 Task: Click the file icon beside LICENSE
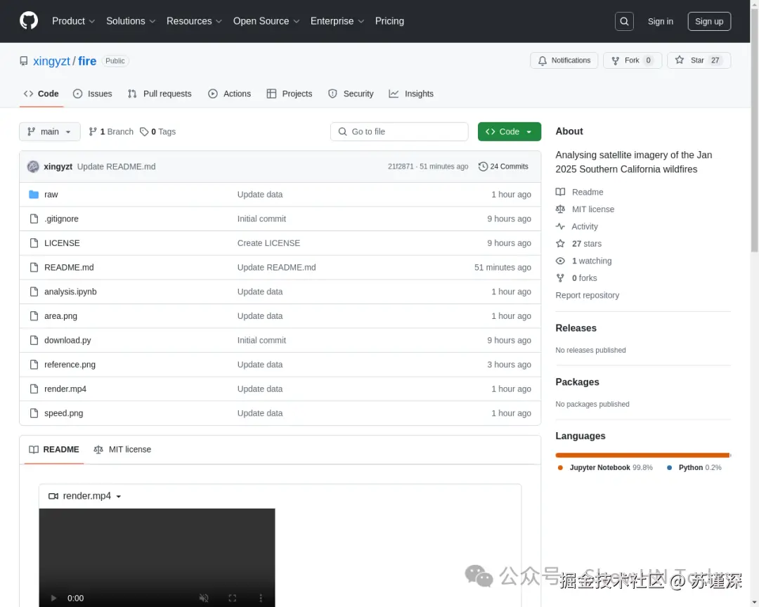click(x=34, y=243)
